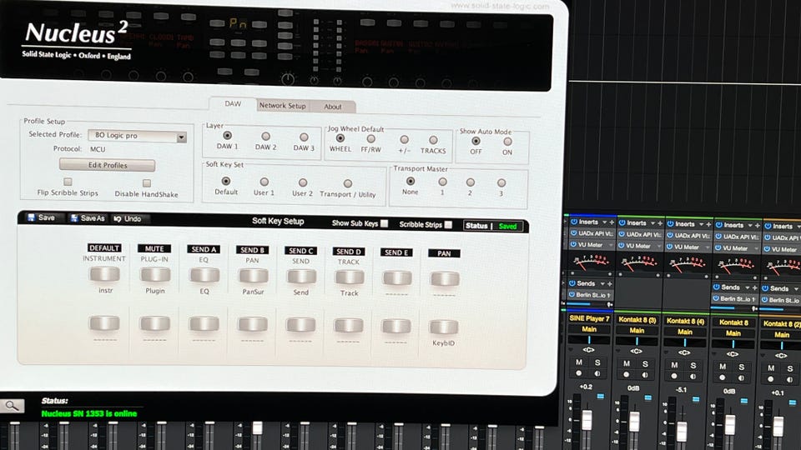Click the pan control on SINE Player 7

coord(589,340)
